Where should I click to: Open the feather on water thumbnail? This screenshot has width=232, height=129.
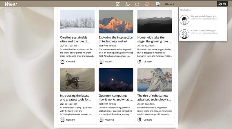(77, 80)
